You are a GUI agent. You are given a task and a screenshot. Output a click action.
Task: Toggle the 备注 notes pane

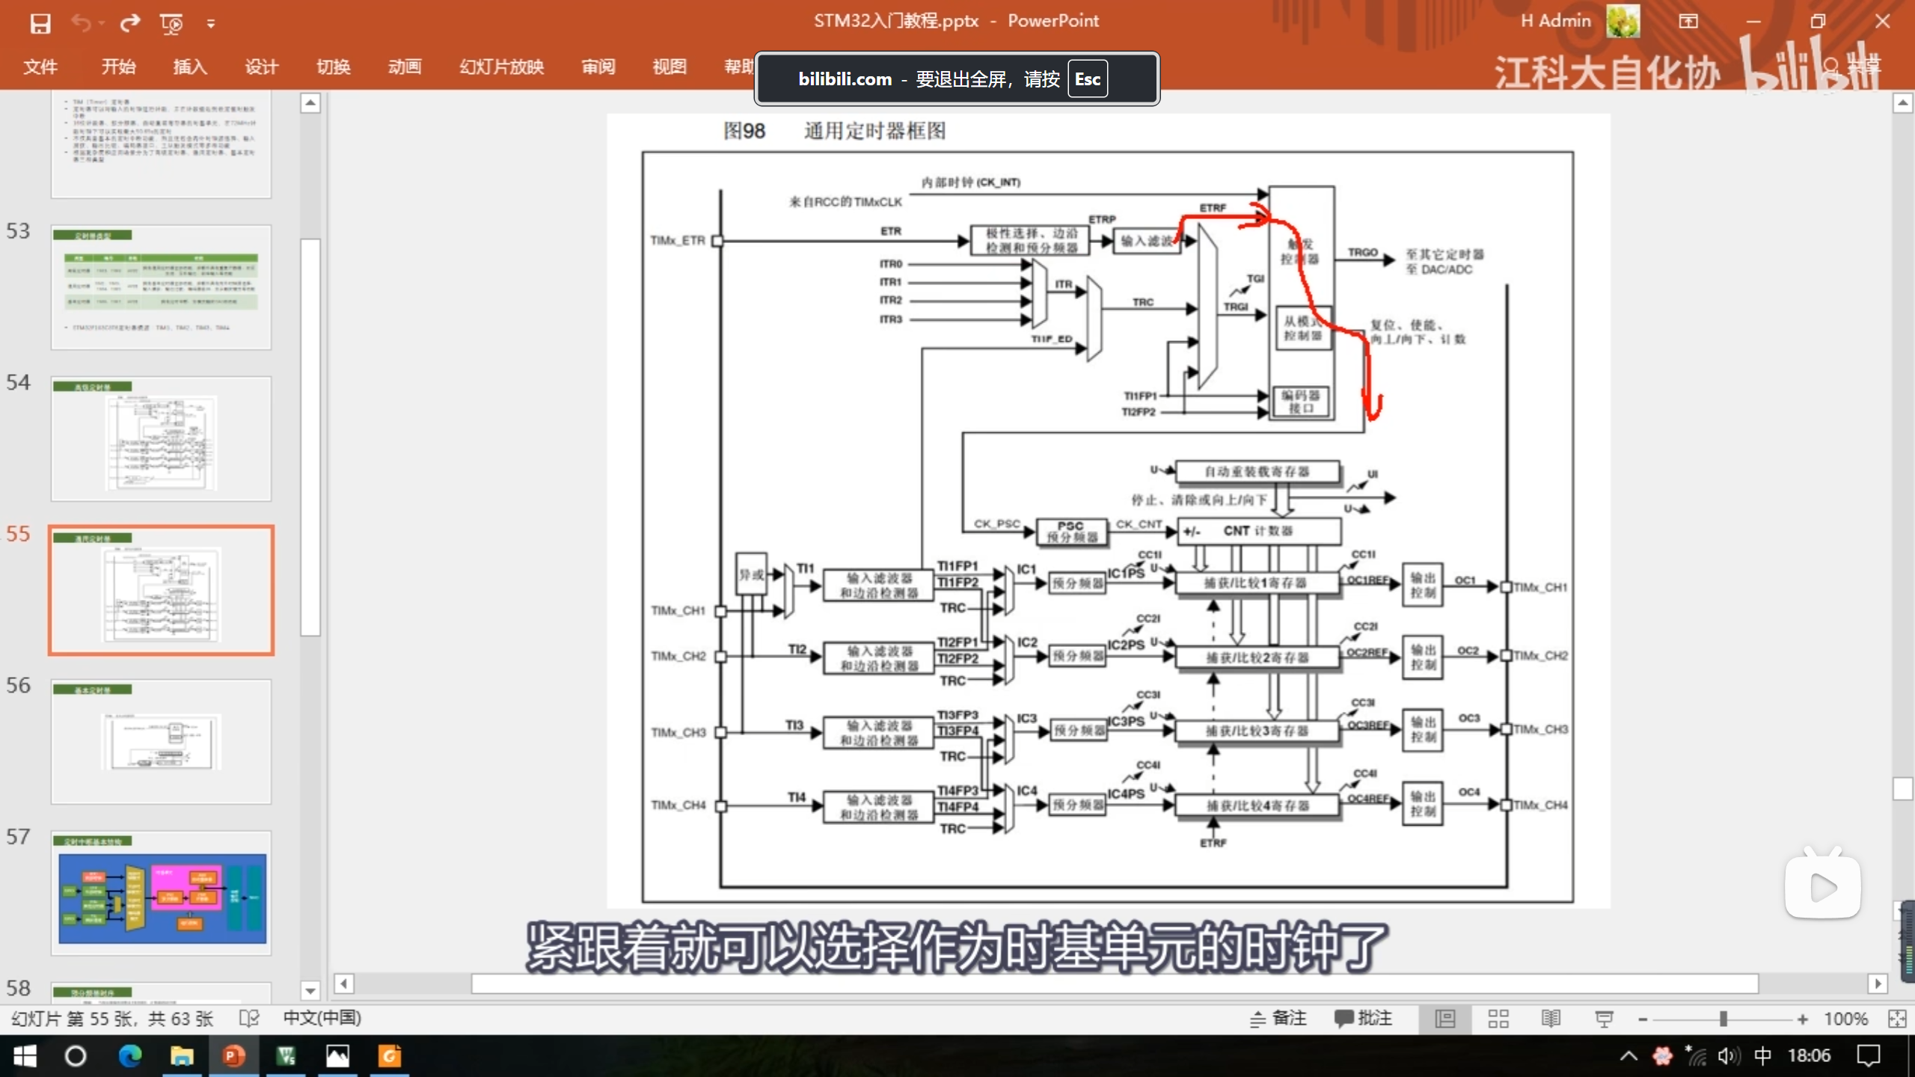click(x=1279, y=1019)
